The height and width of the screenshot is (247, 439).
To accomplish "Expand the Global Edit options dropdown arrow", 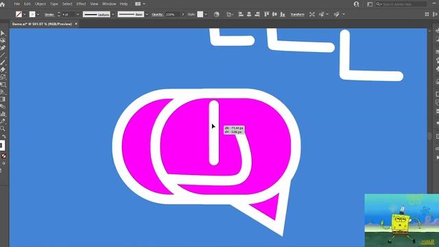I will coord(344,14).
